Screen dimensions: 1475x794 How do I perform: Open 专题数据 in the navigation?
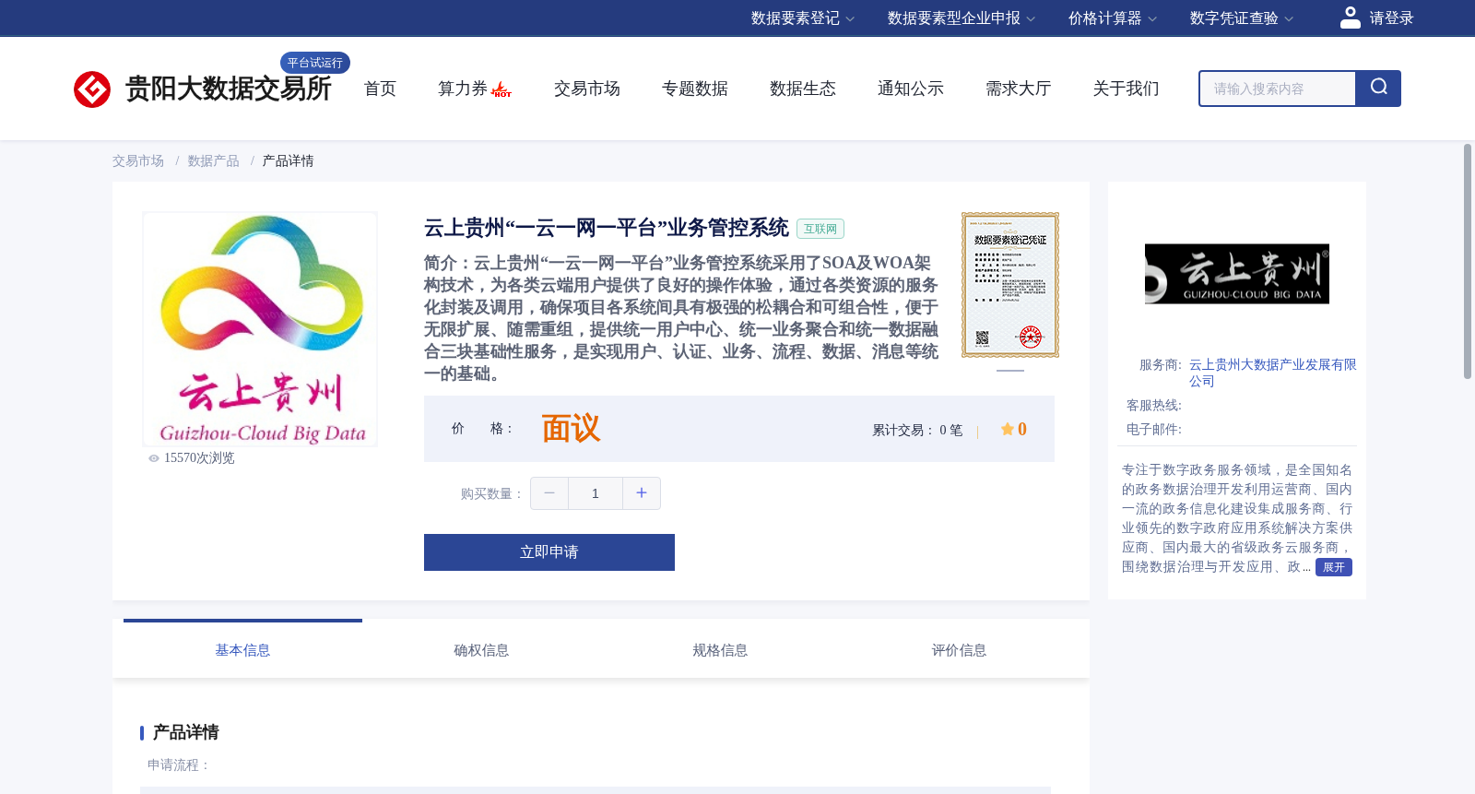pos(695,89)
